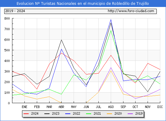Click the MAR month axis label
This screenshot has width=166, height=121.
tap(49, 107)
